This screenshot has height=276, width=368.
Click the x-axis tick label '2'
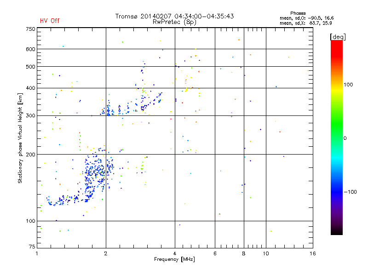click(x=106, y=253)
